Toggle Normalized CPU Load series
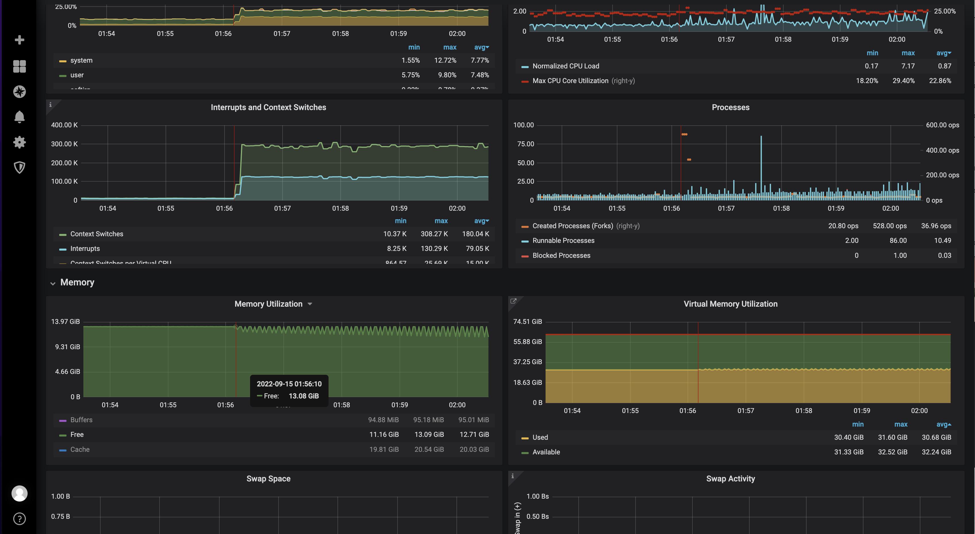 [x=565, y=66]
